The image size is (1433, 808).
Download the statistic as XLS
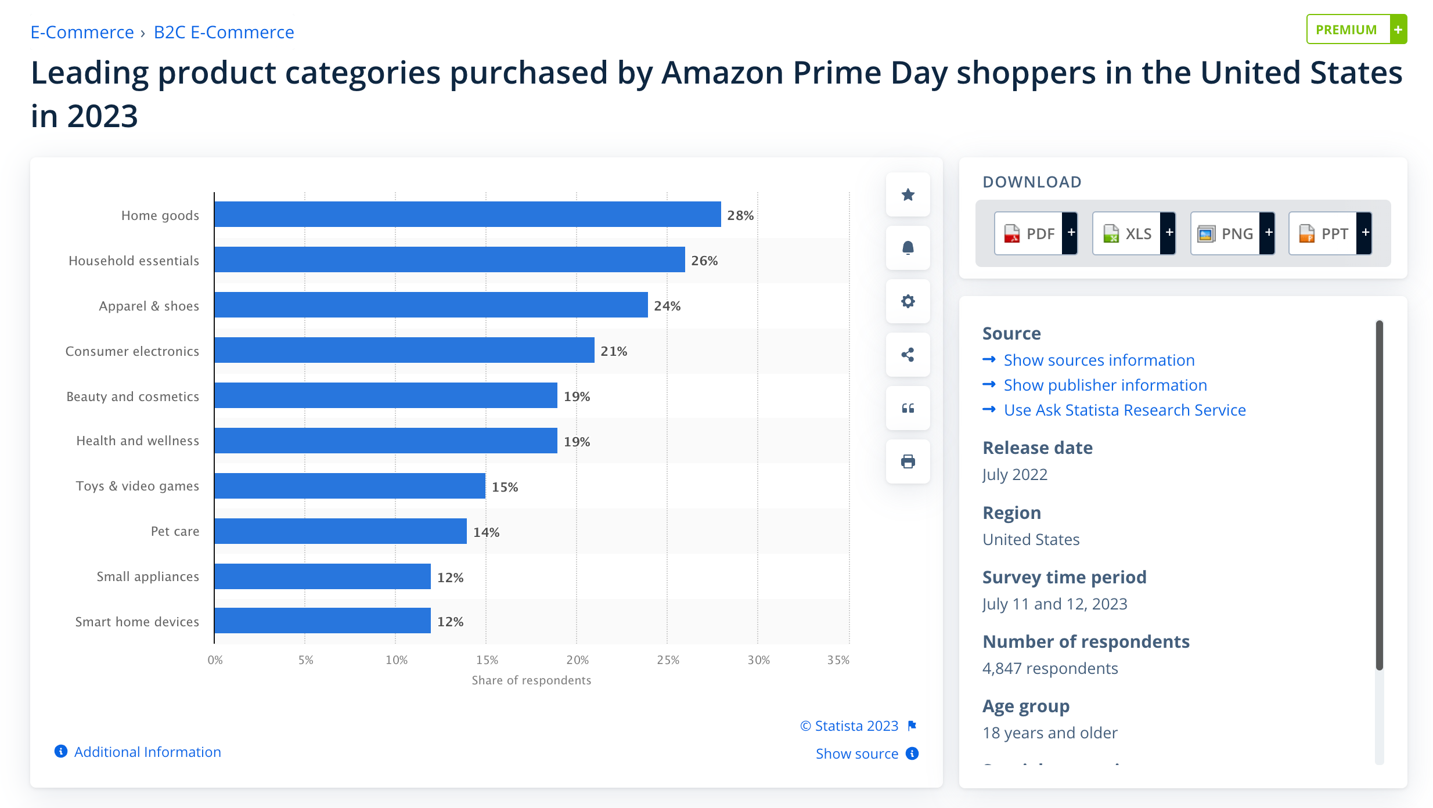point(1134,233)
